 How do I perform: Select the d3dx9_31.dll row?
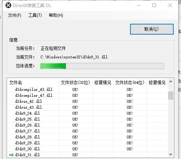pos(88,155)
